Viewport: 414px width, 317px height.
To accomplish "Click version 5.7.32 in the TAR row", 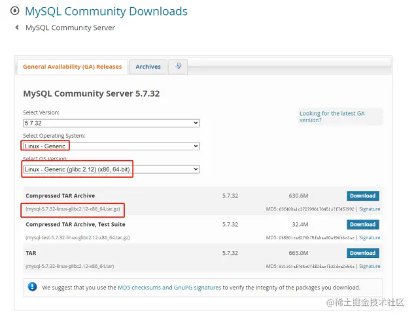I will click(x=230, y=253).
